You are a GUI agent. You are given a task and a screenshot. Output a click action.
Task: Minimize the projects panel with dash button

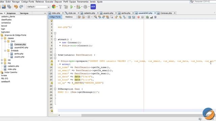[x=45, y=13]
